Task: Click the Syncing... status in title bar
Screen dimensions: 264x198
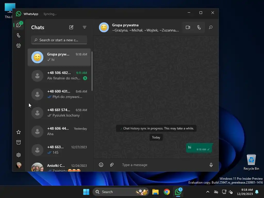Action: [x=50, y=14]
